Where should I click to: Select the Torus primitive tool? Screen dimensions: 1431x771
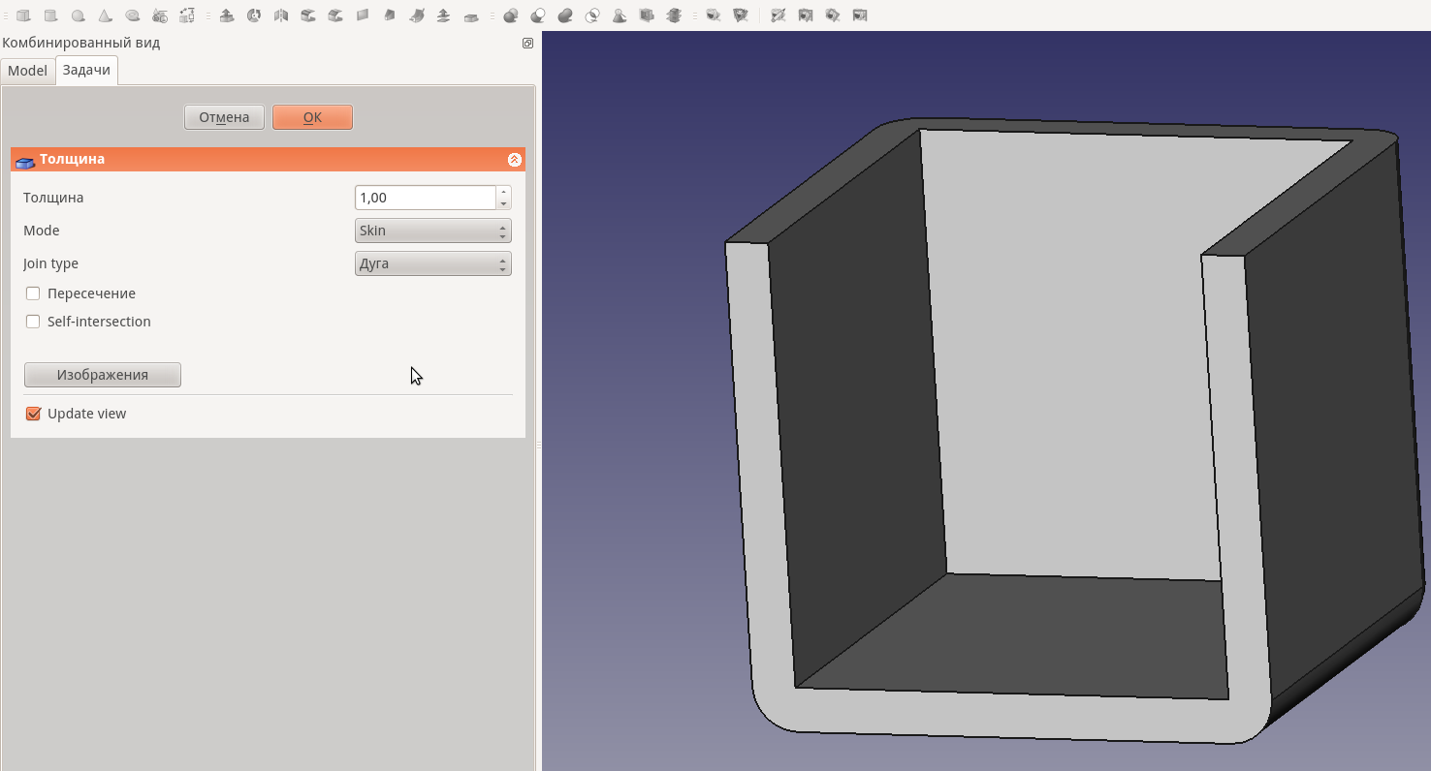pyautogui.click(x=132, y=15)
